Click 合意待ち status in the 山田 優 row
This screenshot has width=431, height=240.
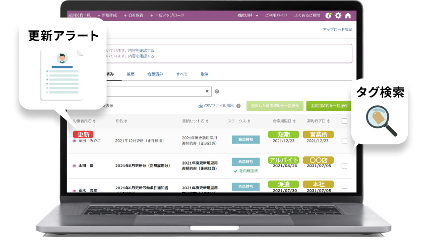tap(245, 162)
